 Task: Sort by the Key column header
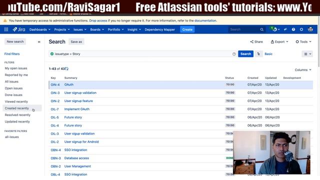click(53, 78)
